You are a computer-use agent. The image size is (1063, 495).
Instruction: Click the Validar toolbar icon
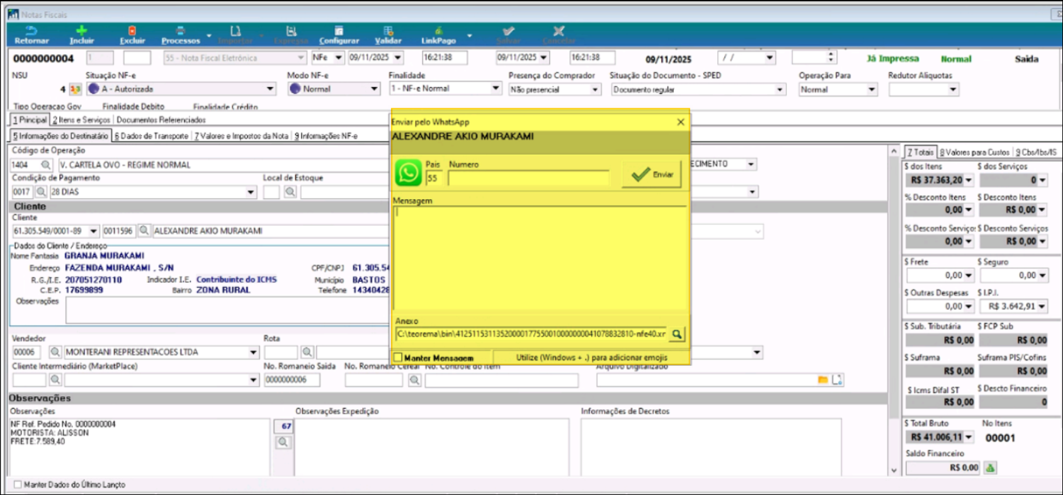click(x=388, y=31)
